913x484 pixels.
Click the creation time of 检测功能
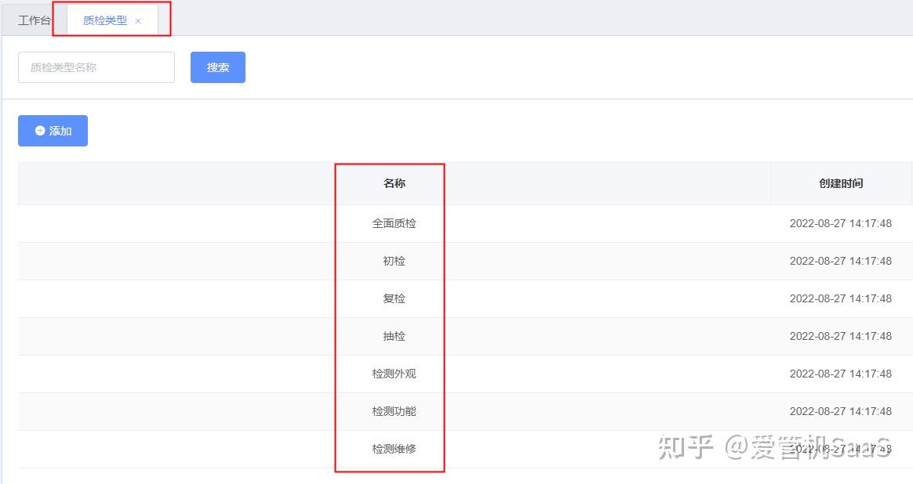pos(840,411)
